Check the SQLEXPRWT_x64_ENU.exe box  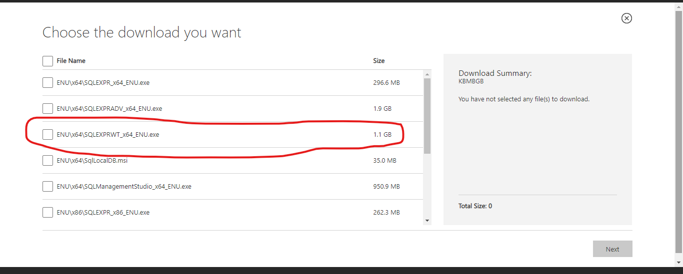[x=47, y=135]
